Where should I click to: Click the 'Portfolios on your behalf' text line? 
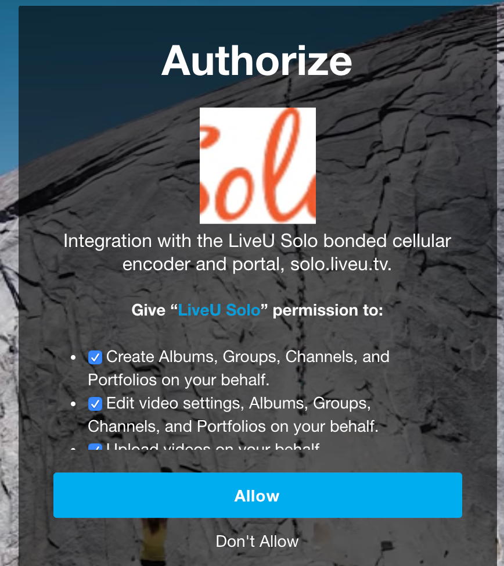(179, 379)
